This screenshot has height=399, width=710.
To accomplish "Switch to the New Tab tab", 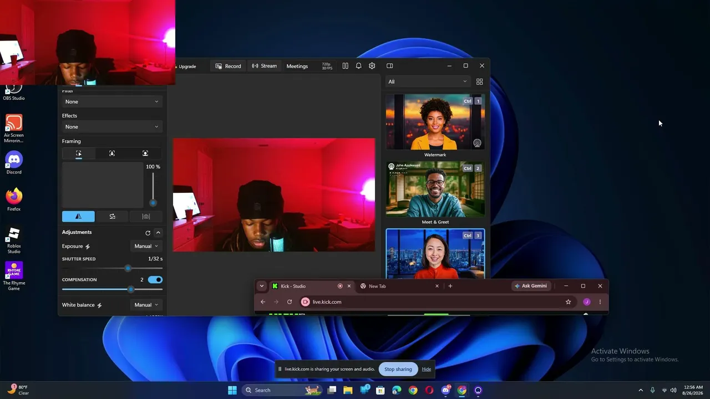I will [399, 286].
